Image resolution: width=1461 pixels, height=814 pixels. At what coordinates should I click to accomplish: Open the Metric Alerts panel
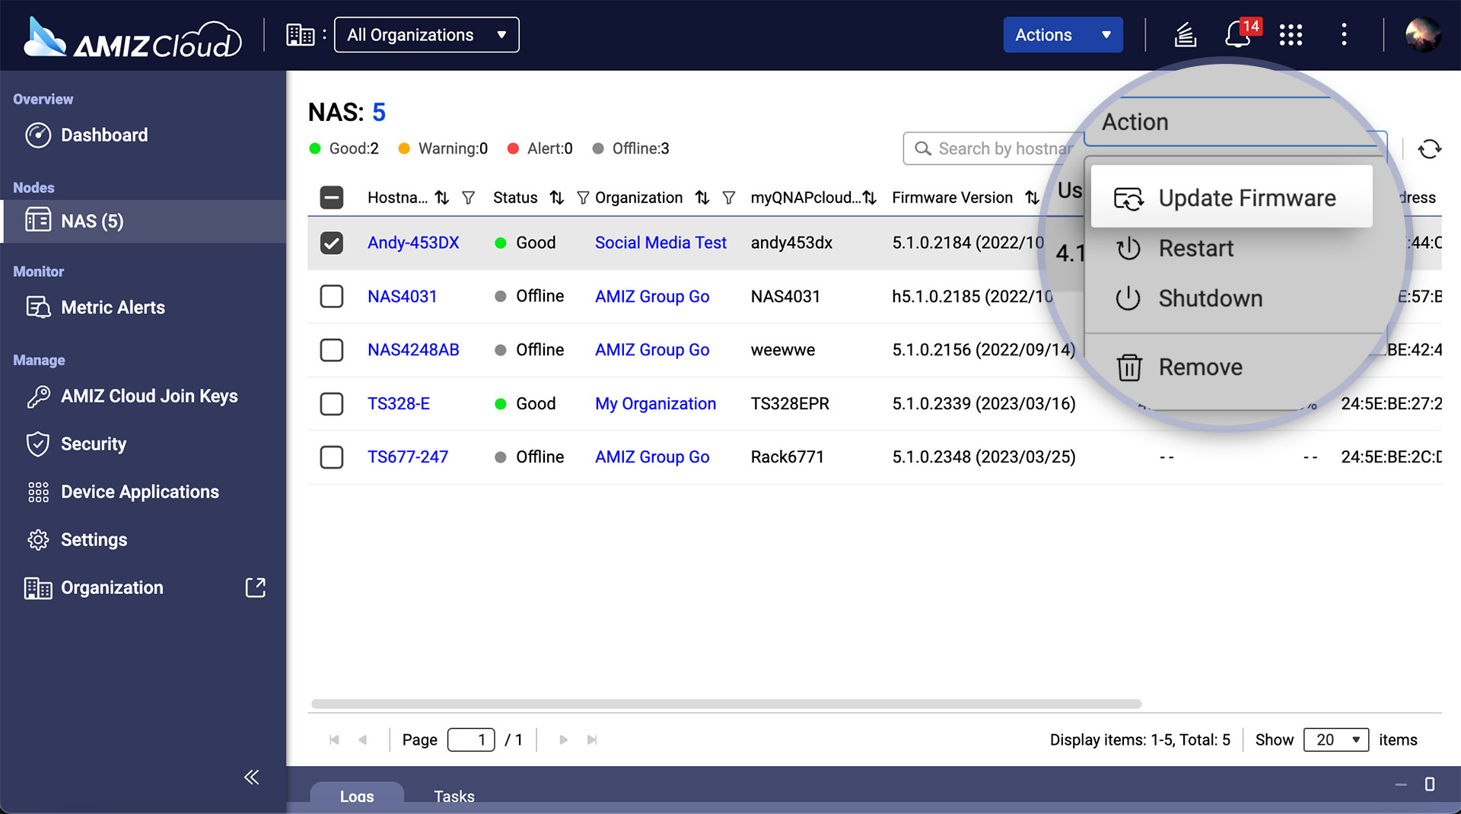(x=113, y=307)
